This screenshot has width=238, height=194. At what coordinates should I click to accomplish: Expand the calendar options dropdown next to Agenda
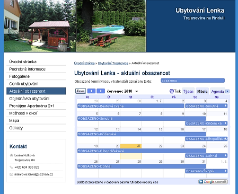coord(227,91)
